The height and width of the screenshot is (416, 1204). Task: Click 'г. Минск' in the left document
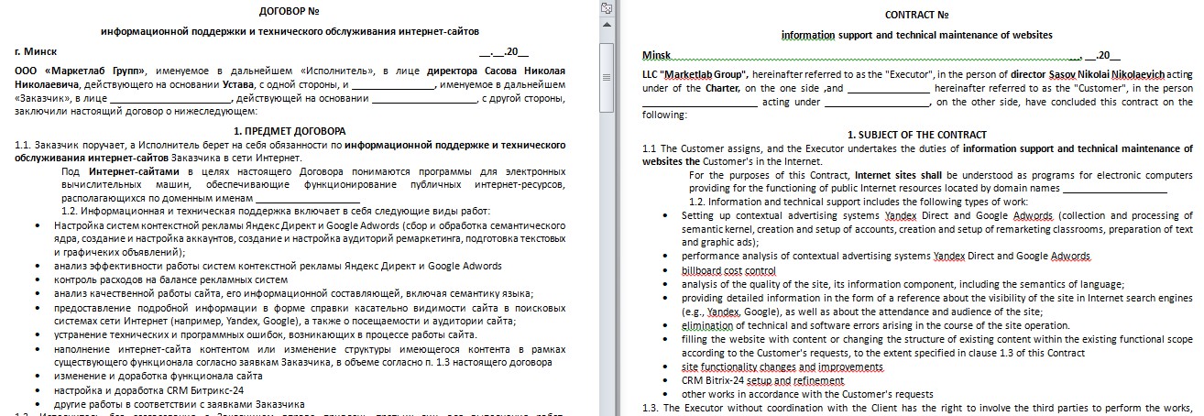(x=36, y=51)
